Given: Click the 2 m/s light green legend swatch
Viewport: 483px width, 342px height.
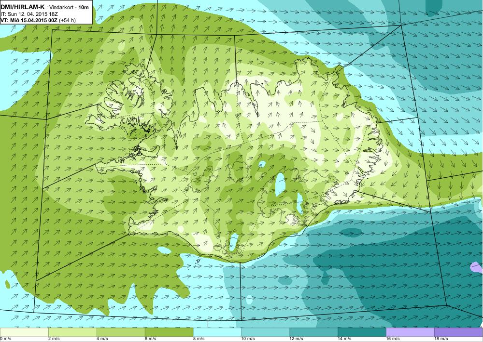Looking at the screenshot, I should [x=72, y=332].
